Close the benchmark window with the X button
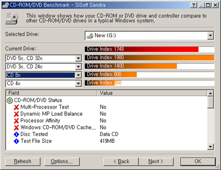 (215, 5)
